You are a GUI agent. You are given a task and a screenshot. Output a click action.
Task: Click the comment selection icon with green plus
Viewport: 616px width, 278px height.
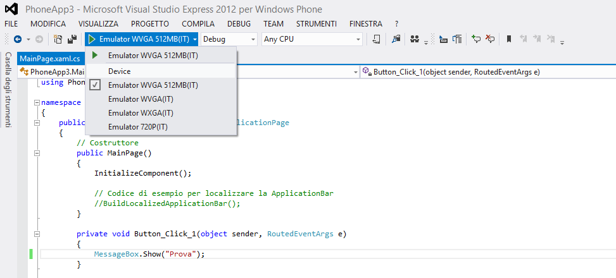[x=476, y=39]
